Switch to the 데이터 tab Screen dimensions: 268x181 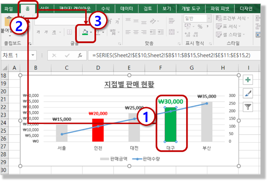pos(127,8)
